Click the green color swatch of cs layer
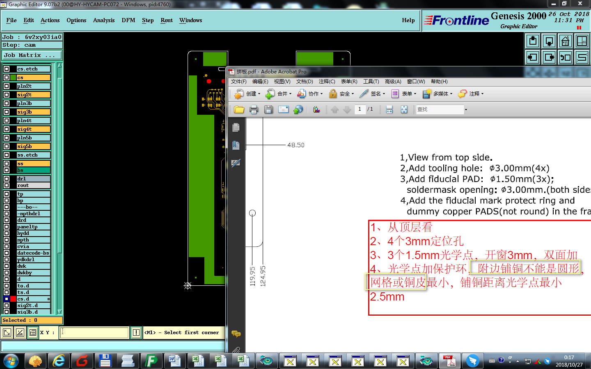Screen dimensions: 591x369 click(x=13, y=77)
